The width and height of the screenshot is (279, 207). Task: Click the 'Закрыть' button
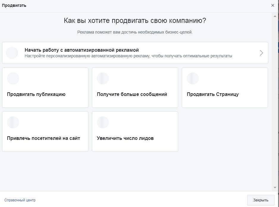pyautogui.click(x=261, y=200)
